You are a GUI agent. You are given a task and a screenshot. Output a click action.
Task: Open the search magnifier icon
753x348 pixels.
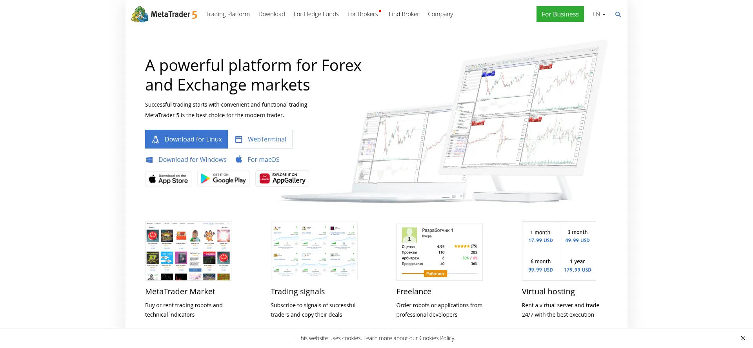click(x=618, y=14)
